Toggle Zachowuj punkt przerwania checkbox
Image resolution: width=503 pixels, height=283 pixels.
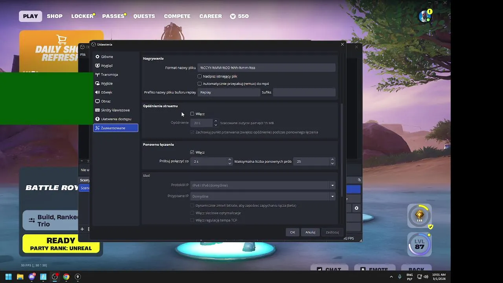(192, 132)
